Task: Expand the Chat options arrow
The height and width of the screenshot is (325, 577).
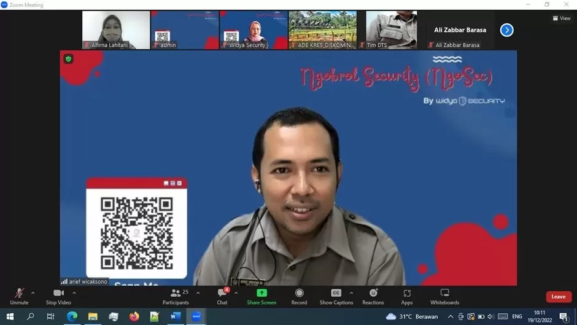Action: (236, 293)
